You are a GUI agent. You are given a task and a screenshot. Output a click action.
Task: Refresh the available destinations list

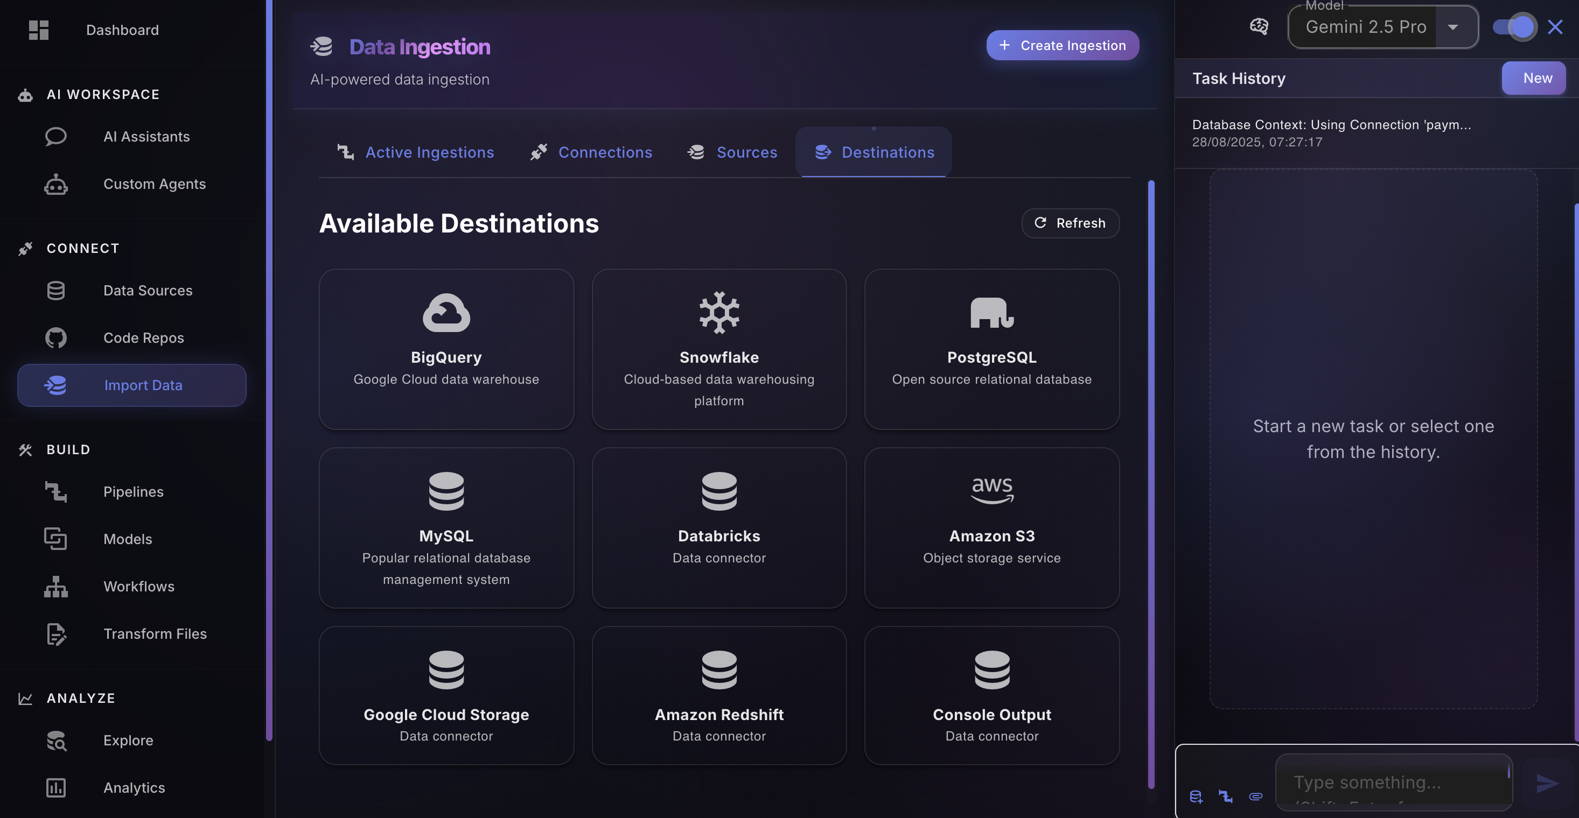click(1070, 223)
